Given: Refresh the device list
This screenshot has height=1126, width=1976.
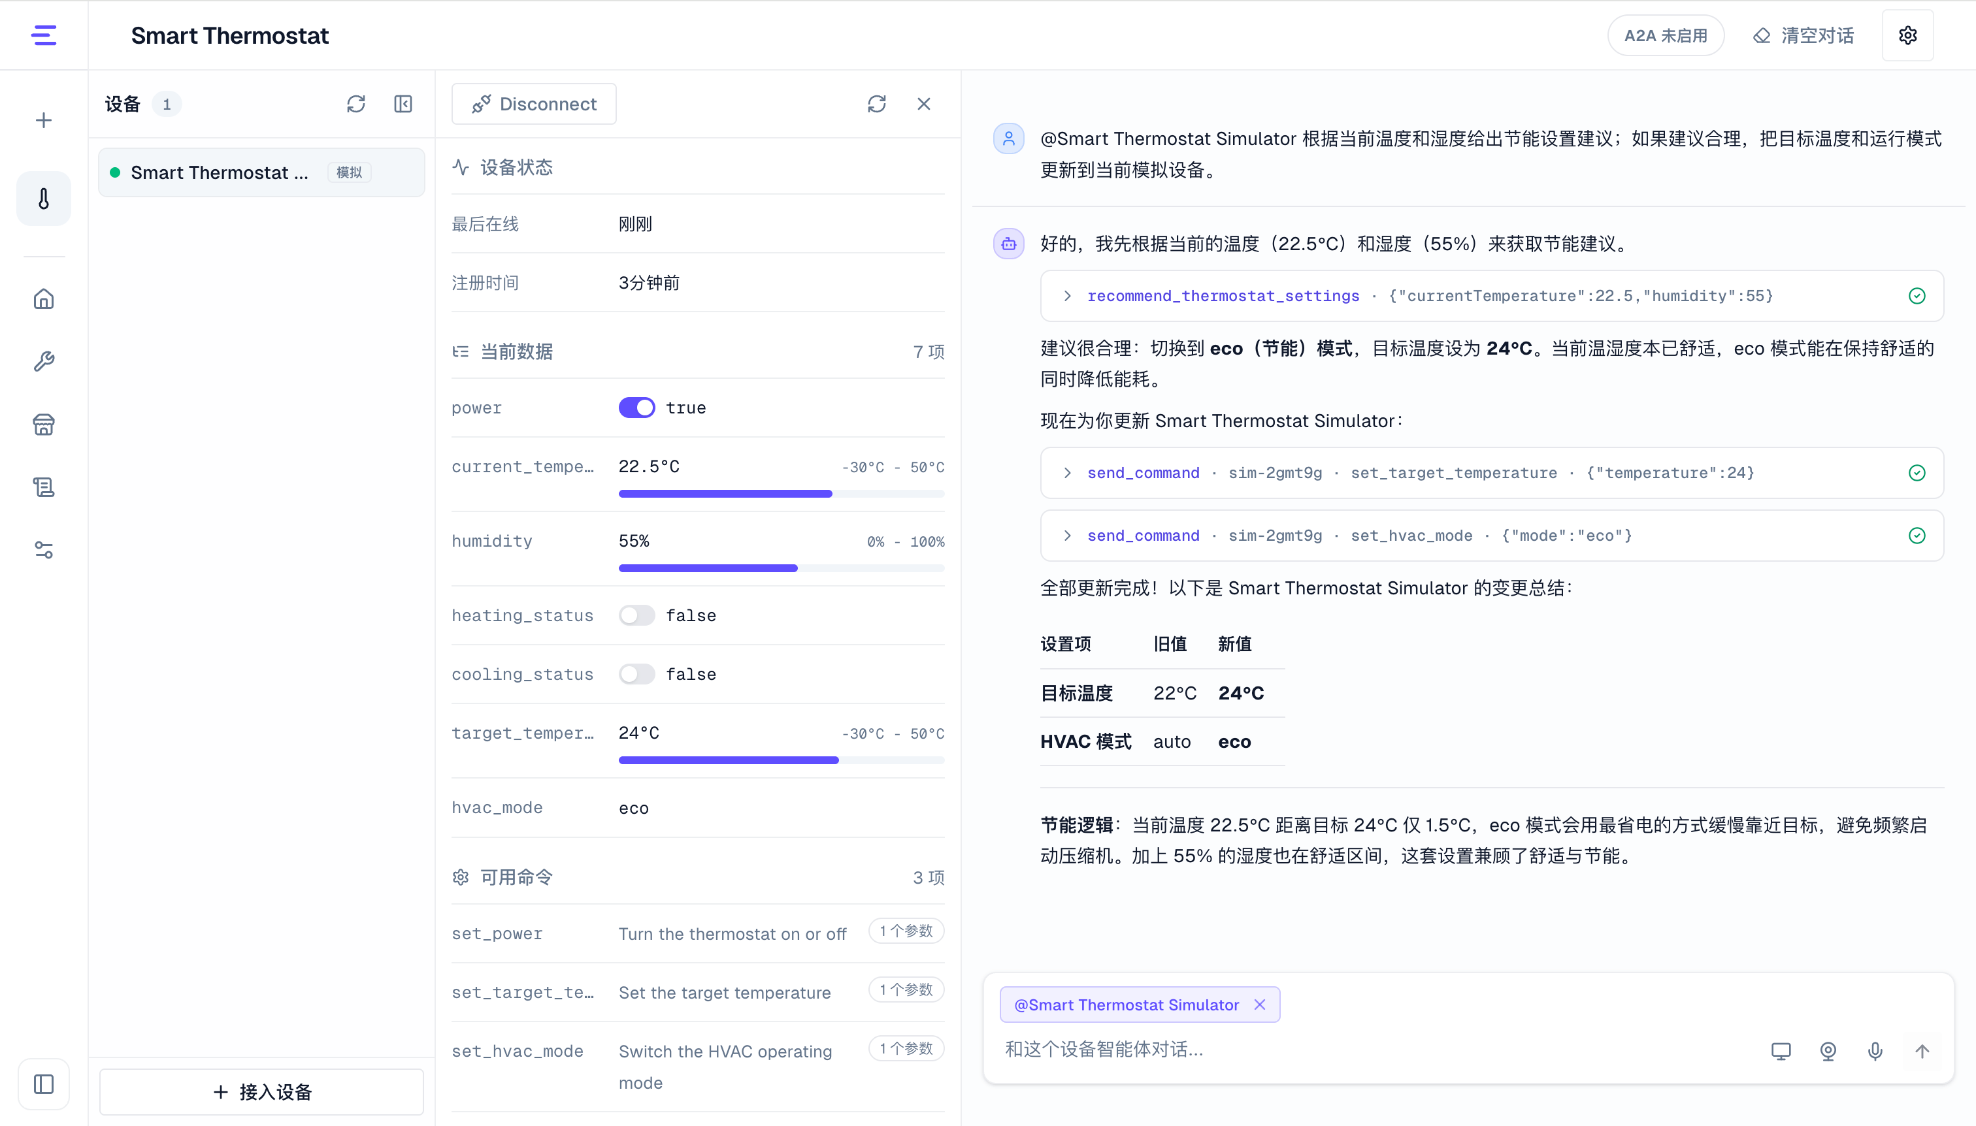Looking at the screenshot, I should 356,104.
